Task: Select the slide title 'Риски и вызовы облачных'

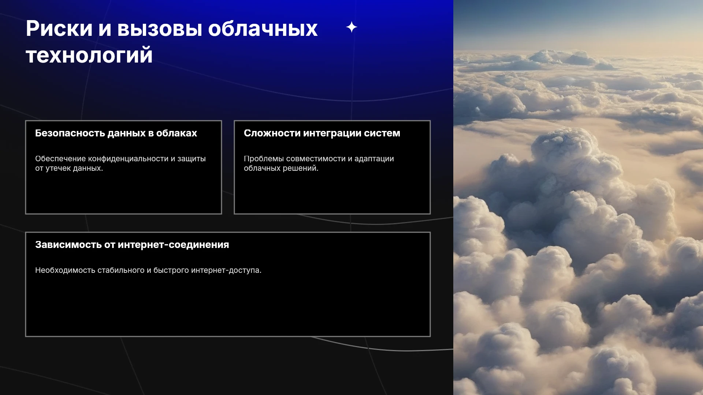Action: [172, 29]
